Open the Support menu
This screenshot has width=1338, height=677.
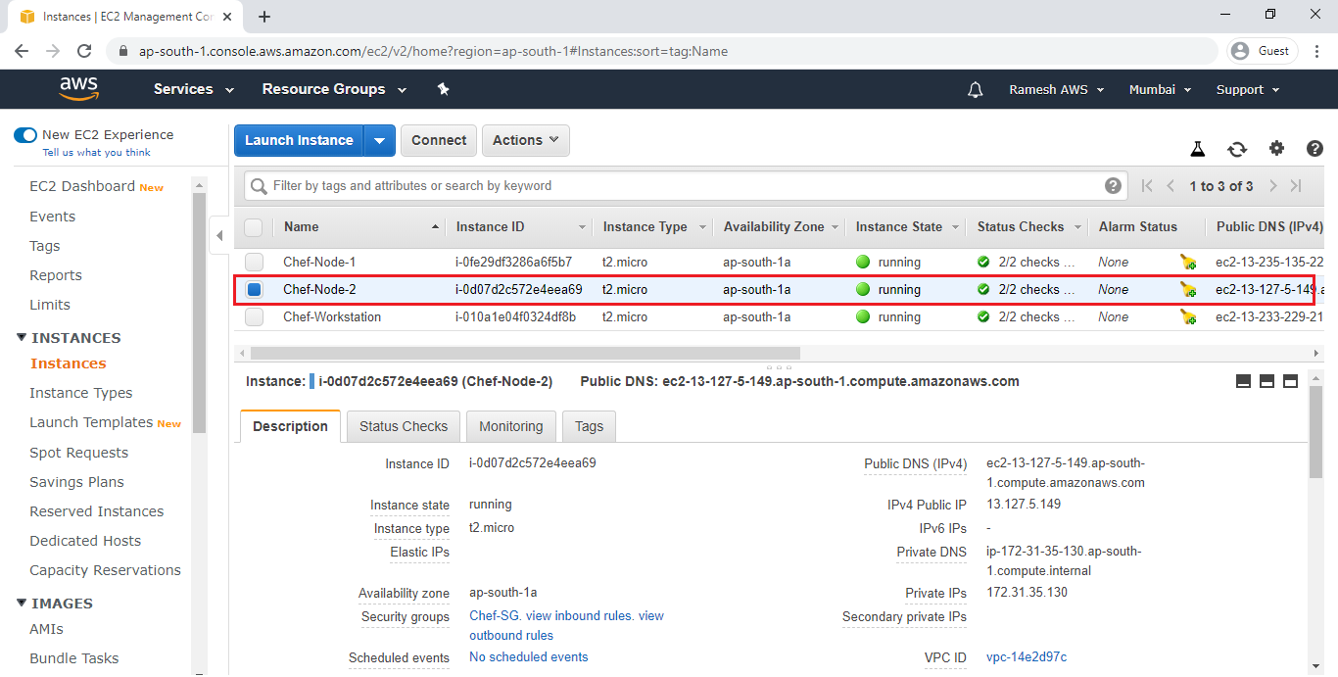tap(1248, 89)
